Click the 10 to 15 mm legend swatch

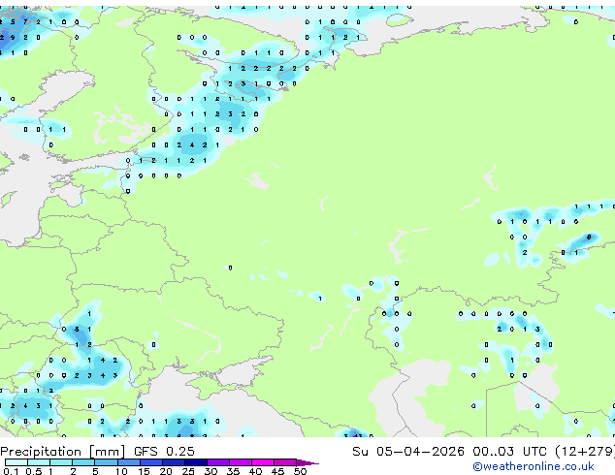tap(128, 462)
